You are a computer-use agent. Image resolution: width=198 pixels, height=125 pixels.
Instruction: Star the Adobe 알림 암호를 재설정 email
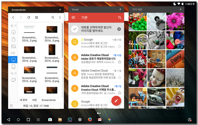119,77
